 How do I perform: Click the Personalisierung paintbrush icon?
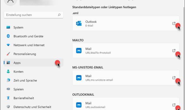click(8, 54)
